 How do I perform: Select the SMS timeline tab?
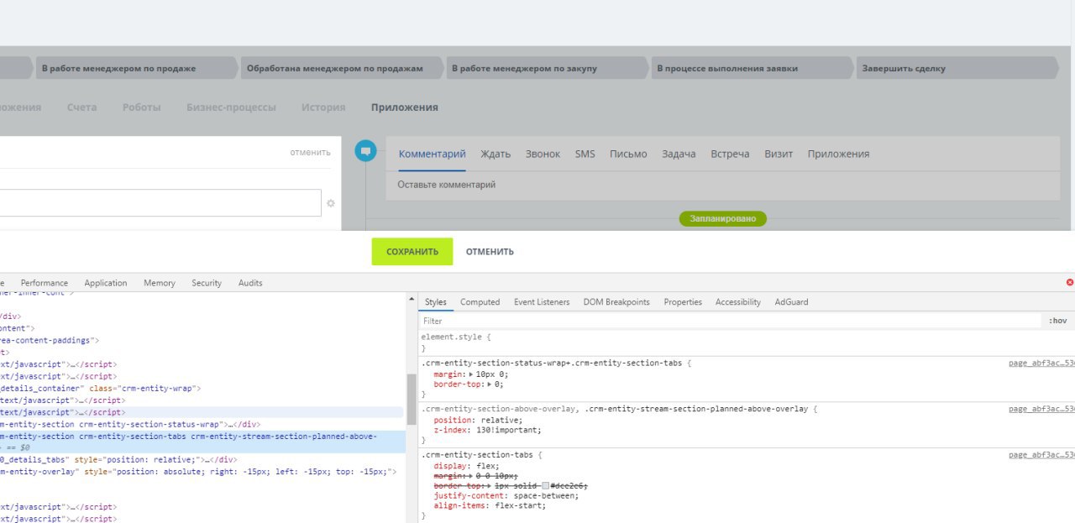coord(585,154)
